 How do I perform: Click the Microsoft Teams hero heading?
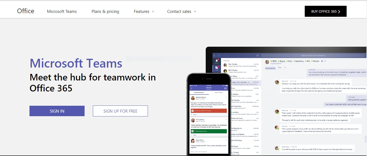pos(76,63)
